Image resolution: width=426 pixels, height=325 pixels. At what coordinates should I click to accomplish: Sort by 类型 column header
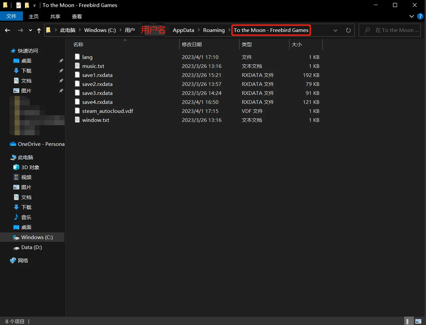coord(247,45)
